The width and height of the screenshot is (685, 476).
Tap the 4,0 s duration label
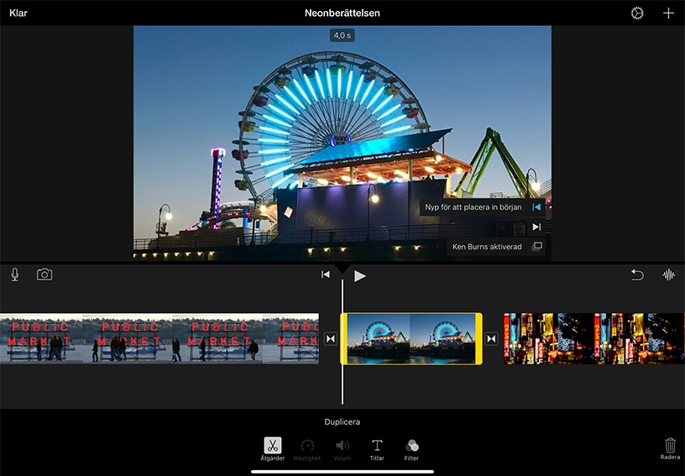point(342,35)
